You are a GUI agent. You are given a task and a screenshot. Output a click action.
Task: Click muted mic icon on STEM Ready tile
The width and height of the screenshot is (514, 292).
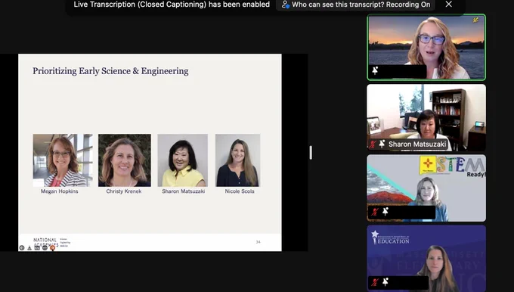point(375,212)
